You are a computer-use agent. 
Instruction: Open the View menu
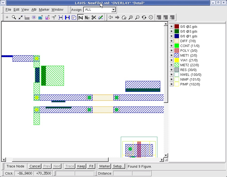pos(25,10)
